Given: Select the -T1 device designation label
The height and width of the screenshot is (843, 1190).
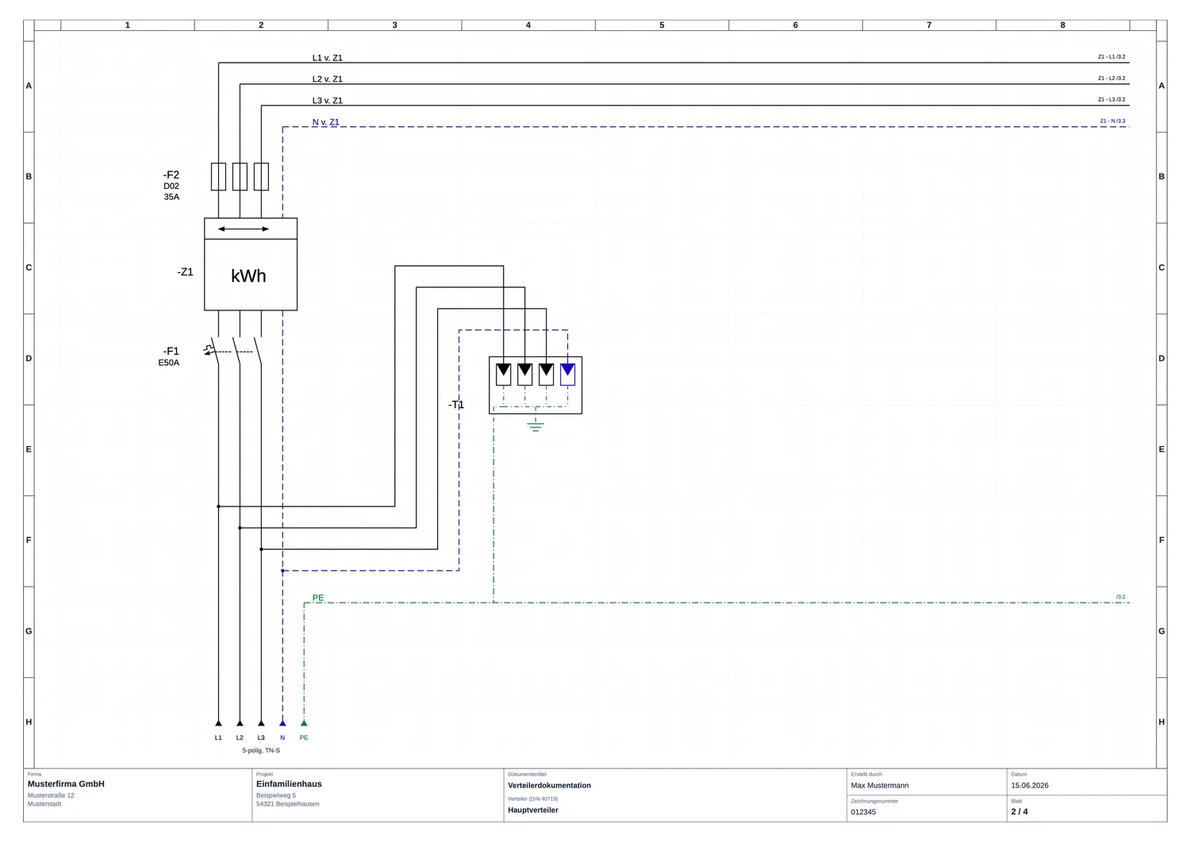Looking at the screenshot, I should tap(456, 405).
